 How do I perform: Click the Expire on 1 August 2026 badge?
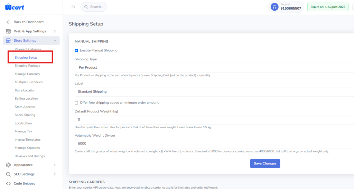[x=328, y=7]
